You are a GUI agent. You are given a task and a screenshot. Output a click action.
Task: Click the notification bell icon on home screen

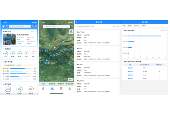33,26
